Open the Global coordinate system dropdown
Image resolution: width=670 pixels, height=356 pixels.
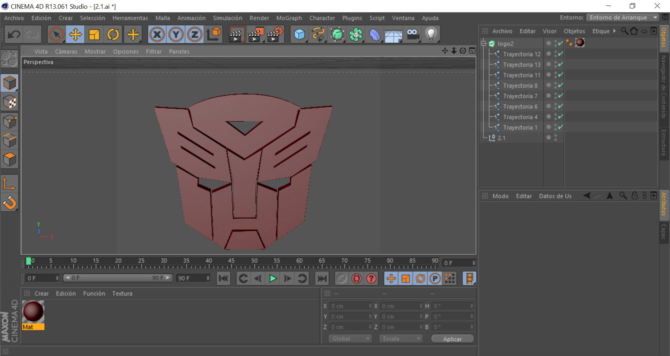350,339
